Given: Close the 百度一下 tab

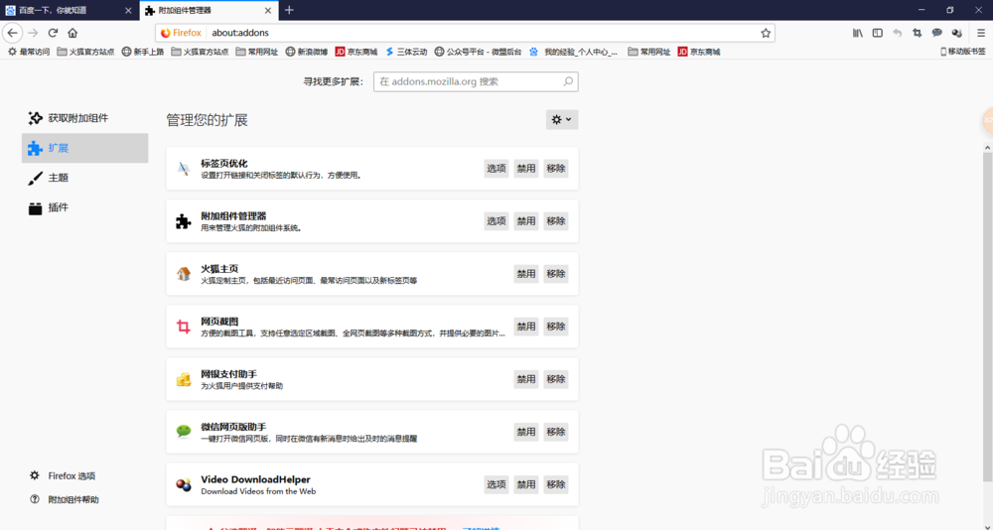Looking at the screenshot, I should [x=128, y=10].
